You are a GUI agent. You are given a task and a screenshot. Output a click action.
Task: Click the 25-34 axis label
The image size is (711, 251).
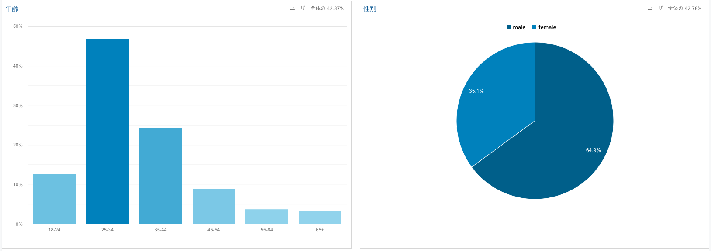pyautogui.click(x=107, y=230)
